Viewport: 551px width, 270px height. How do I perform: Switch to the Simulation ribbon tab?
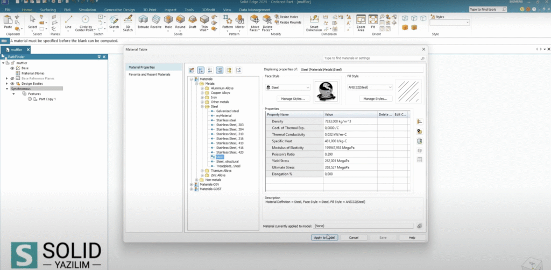pyautogui.click(x=87, y=10)
